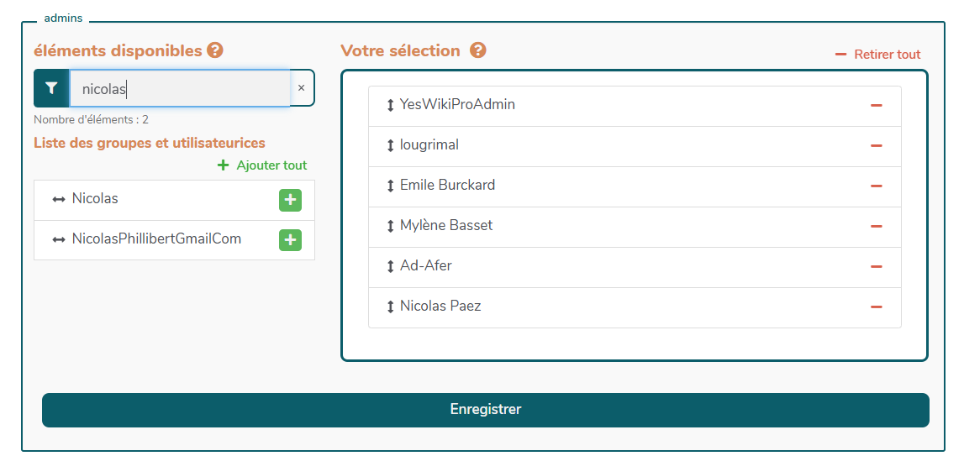Image resolution: width=964 pixels, height=456 pixels.
Task: Clear the nicolas search filter
Action: coord(302,87)
